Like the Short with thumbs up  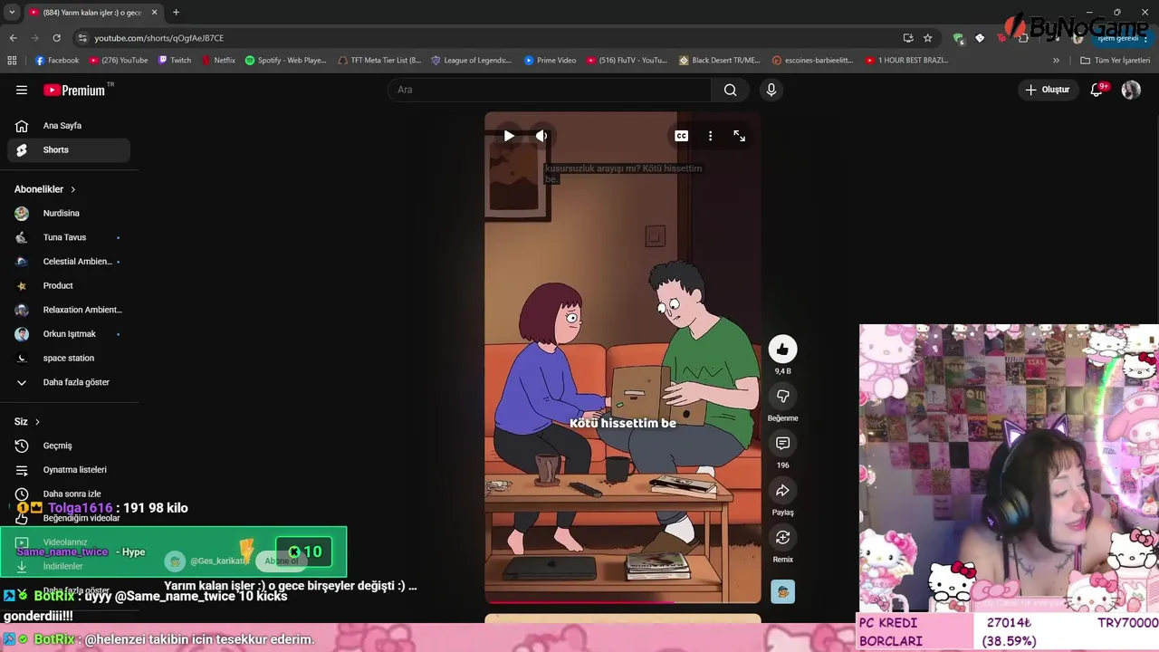click(x=782, y=349)
